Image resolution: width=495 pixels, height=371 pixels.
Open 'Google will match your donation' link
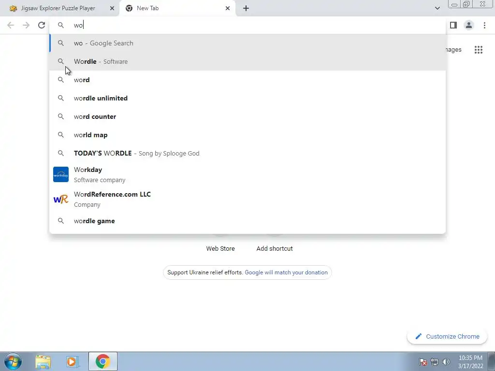pyautogui.click(x=286, y=272)
